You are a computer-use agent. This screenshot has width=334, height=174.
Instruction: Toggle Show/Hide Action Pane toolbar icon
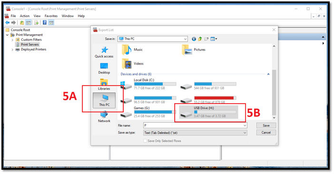(x=51, y=22)
